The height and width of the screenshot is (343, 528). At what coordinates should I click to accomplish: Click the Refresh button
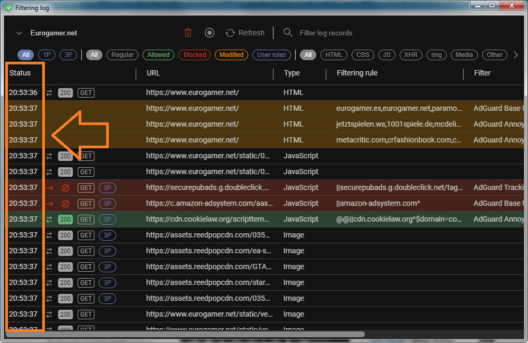click(x=245, y=33)
